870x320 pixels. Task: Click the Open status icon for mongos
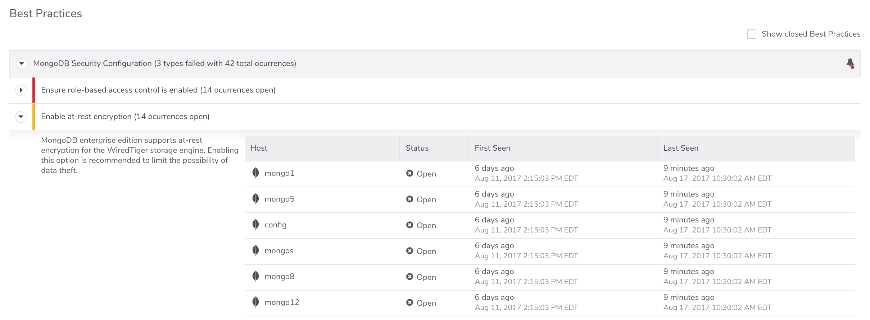[409, 251]
